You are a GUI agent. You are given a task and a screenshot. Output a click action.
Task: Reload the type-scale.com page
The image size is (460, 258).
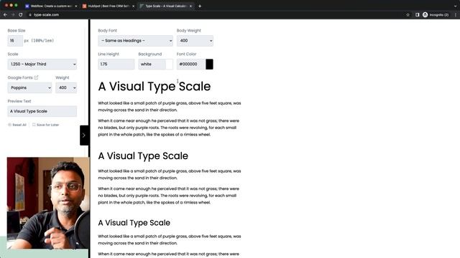(21, 14)
